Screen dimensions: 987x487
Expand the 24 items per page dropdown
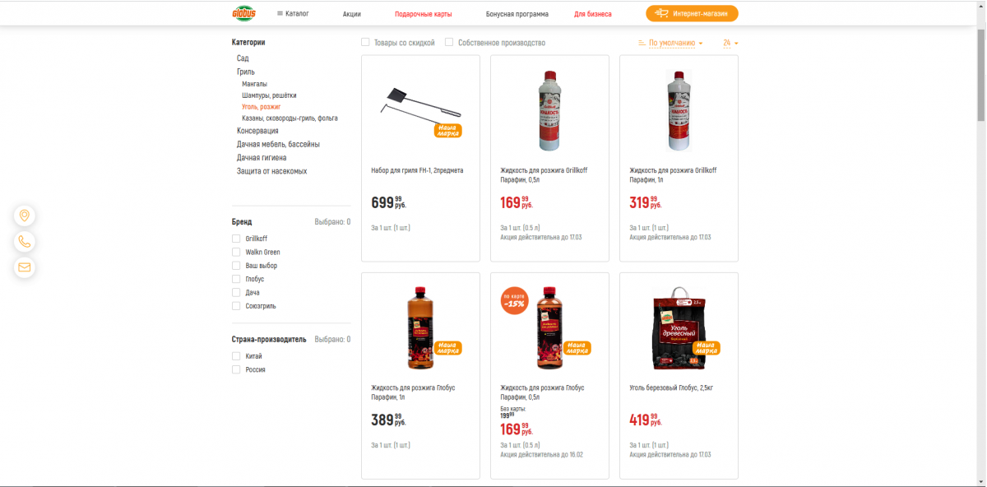[x=730, y=43]
